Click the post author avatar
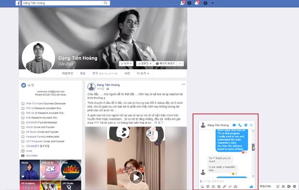299x190 pixels. pos(92,87)
